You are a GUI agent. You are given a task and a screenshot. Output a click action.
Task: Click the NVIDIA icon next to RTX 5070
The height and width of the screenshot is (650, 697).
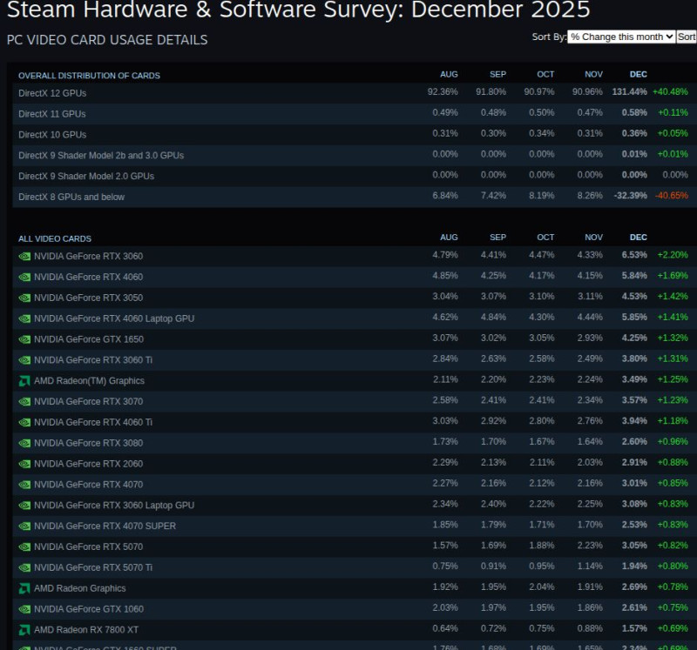click(24, 547)
